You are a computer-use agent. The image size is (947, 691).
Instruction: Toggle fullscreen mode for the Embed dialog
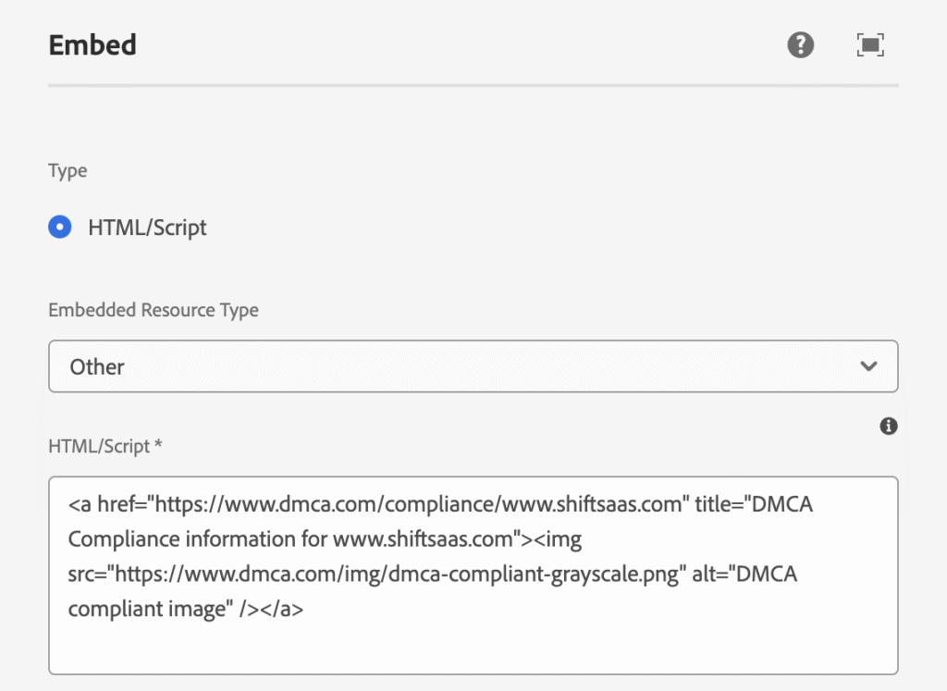[x=870, y=44]
